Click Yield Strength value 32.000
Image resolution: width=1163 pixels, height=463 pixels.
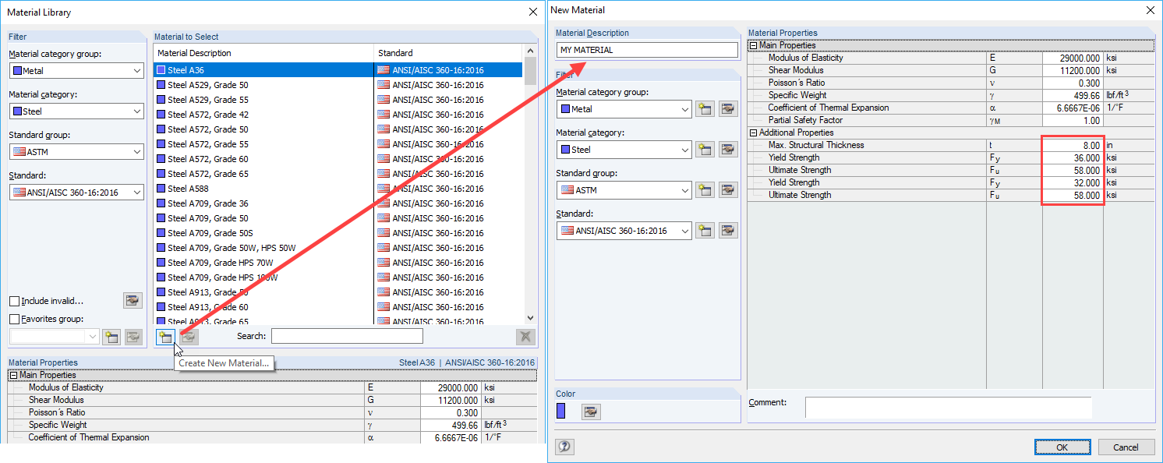[1073, 182]
